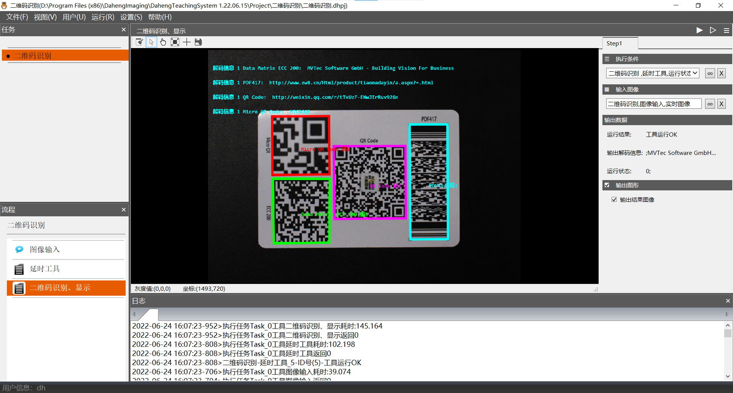Viewport: 733px width, 393px height.
Task: Click the grid icon beside 输入图像
Action: [x=607, y=90]
